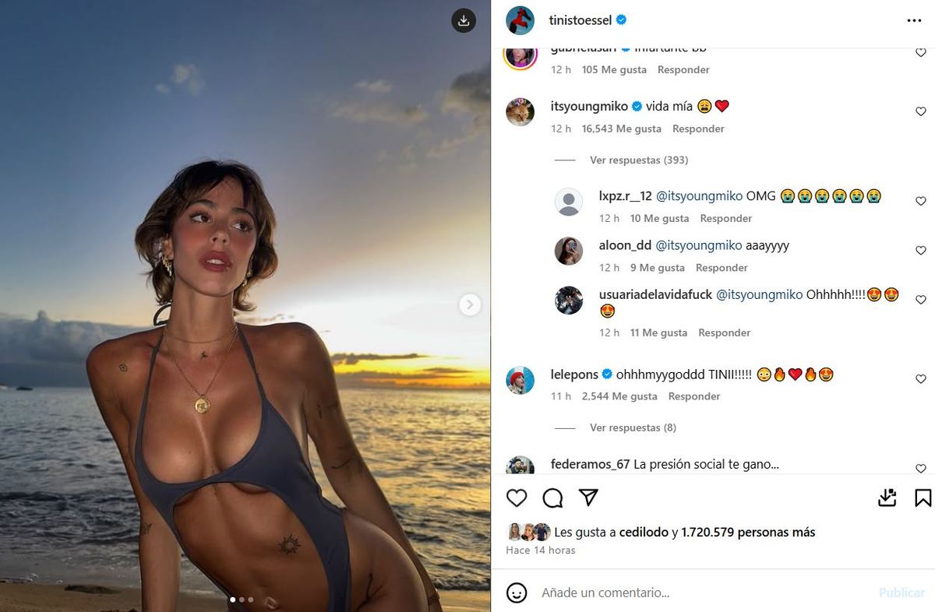The height and width of the screenshot is (612, 935).
Task: Like the aloon_dd reply
Action: (x=921, y=251)
